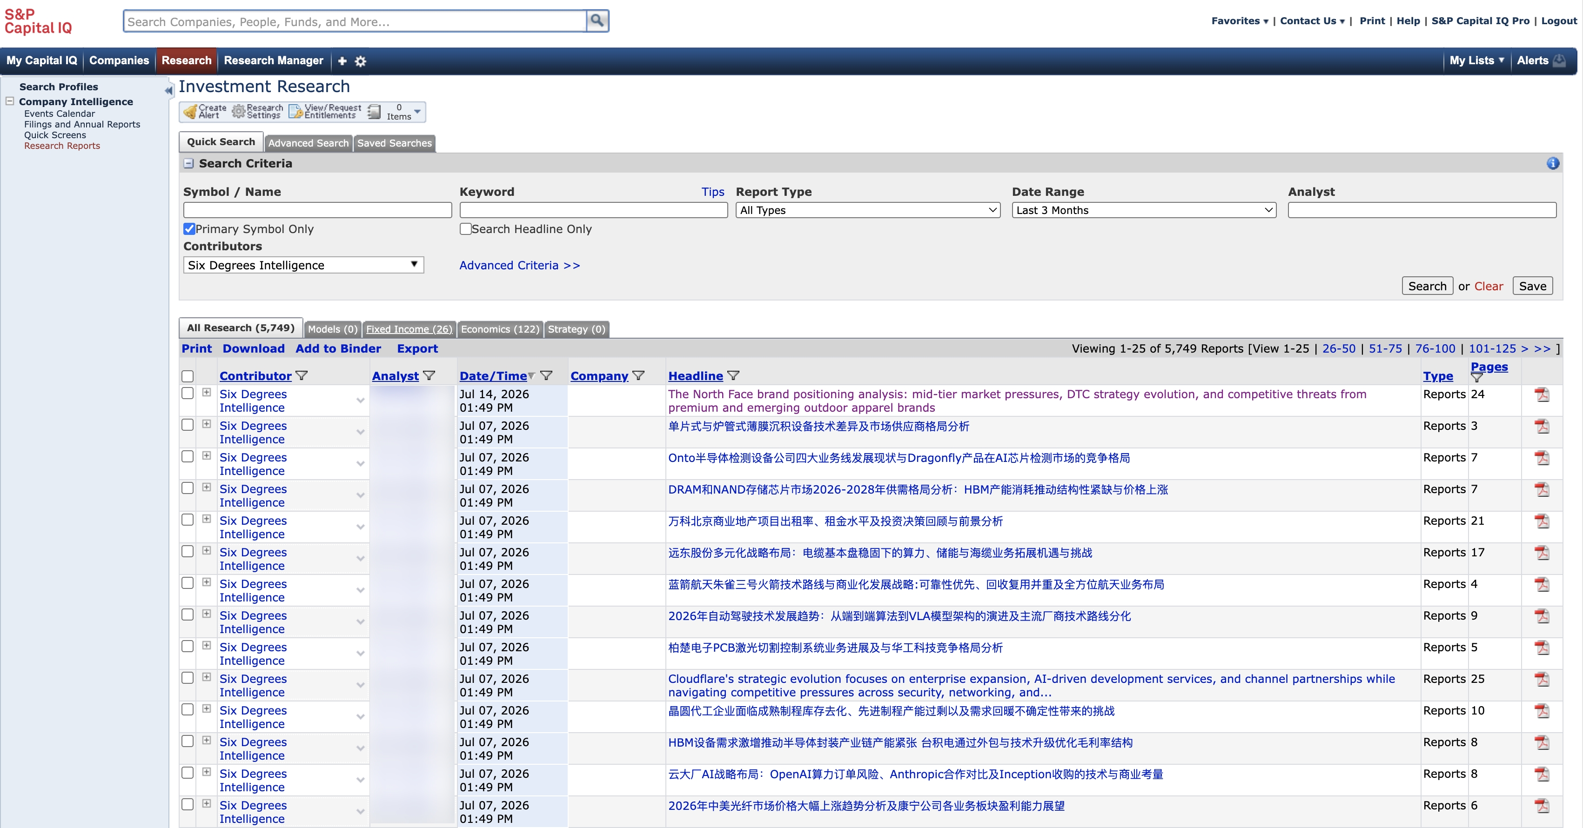Click the Save button
Viewport: 1583px width, 828px height.
click(x=1533, y=286)
